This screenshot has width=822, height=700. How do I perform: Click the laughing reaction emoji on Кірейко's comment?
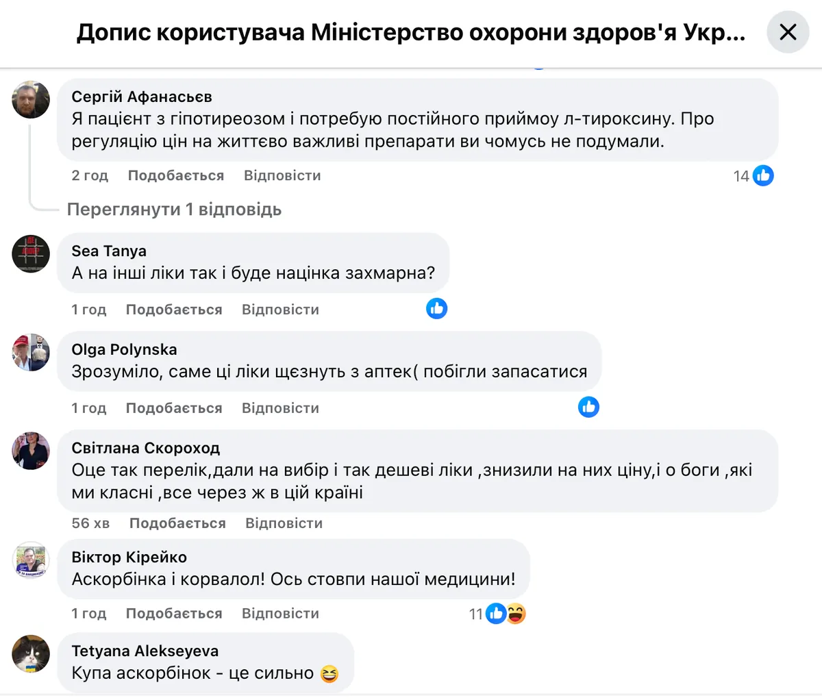tap(516, 614)
